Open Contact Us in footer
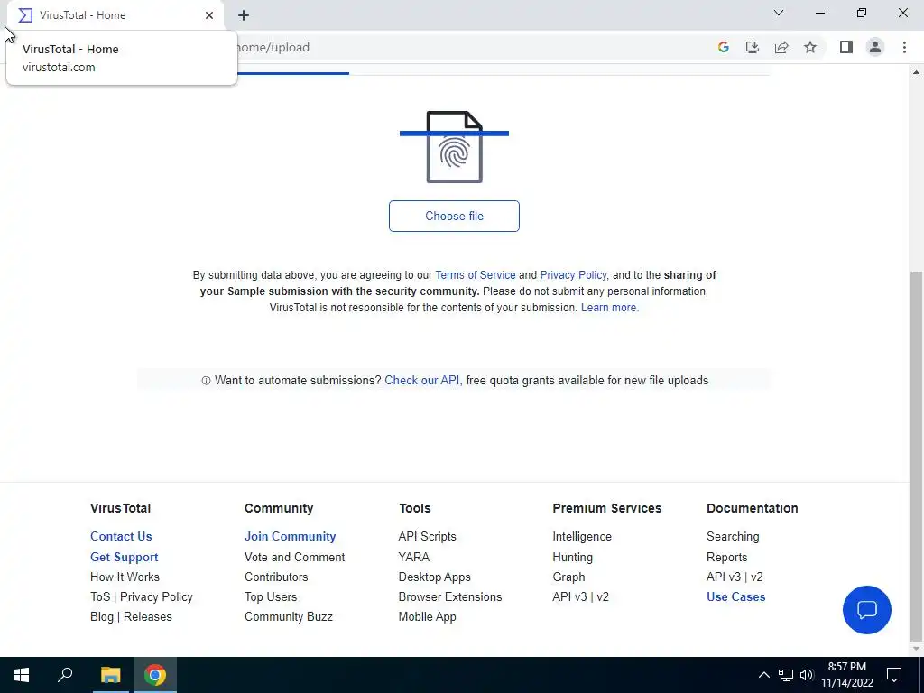Viewport: 924px width, 693px height. (121, 536)
